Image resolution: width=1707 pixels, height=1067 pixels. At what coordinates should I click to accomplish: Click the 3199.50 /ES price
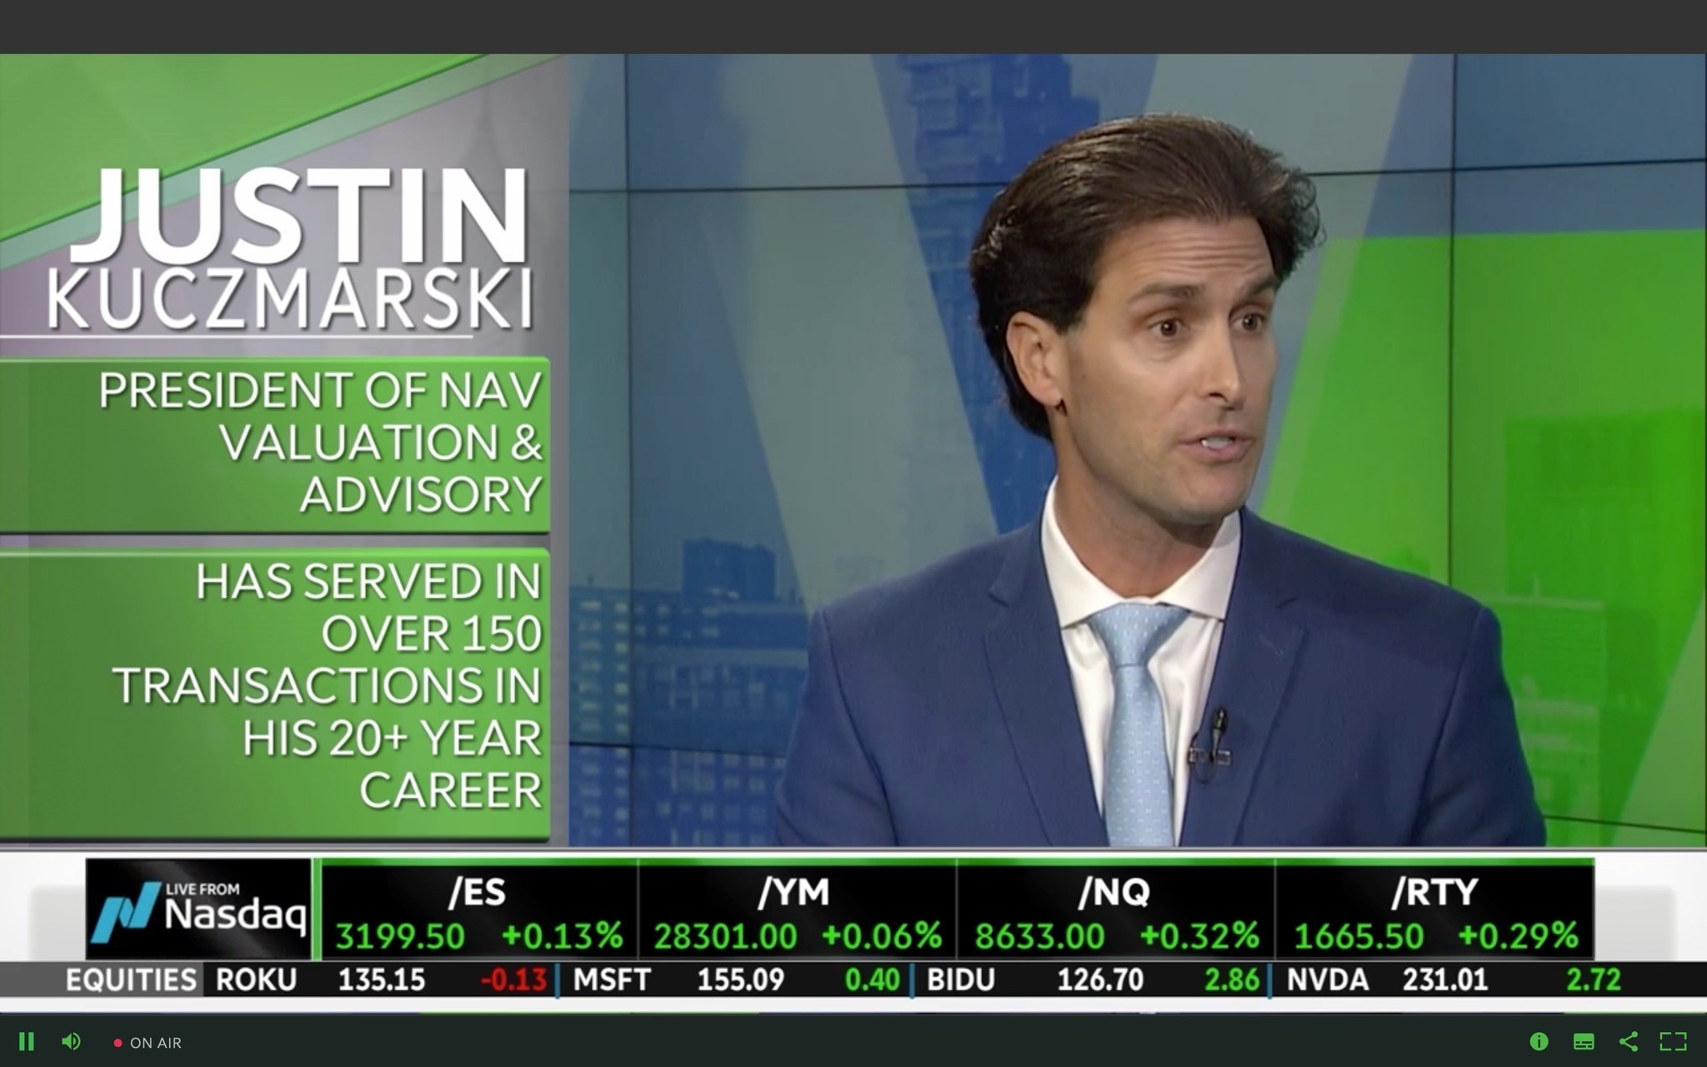400,936
